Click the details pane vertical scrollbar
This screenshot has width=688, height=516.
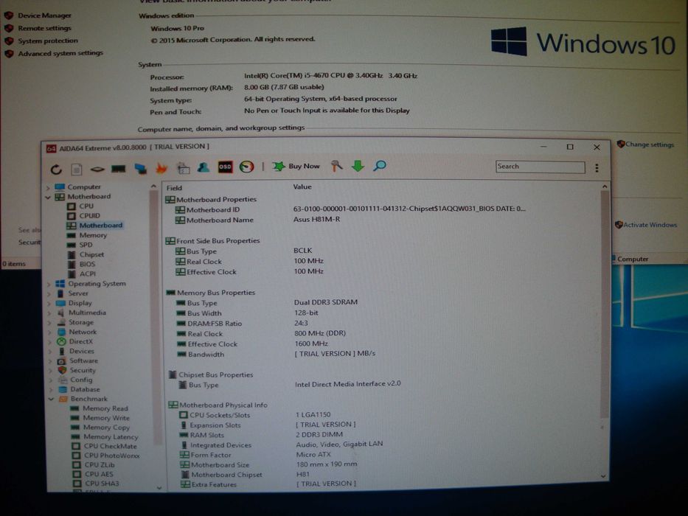[604, 303]
